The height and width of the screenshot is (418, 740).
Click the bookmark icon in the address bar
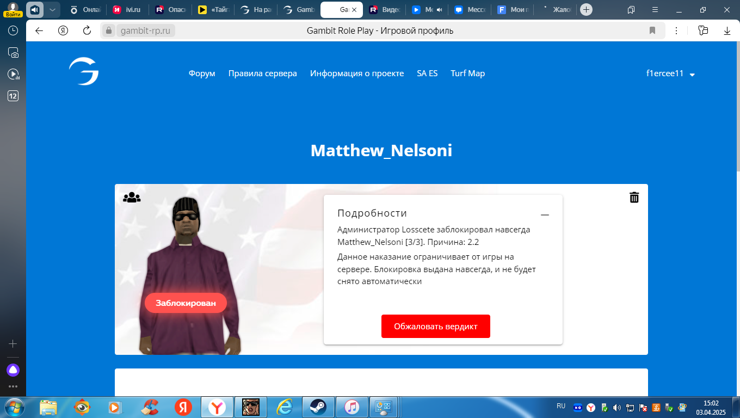[652, 31]
